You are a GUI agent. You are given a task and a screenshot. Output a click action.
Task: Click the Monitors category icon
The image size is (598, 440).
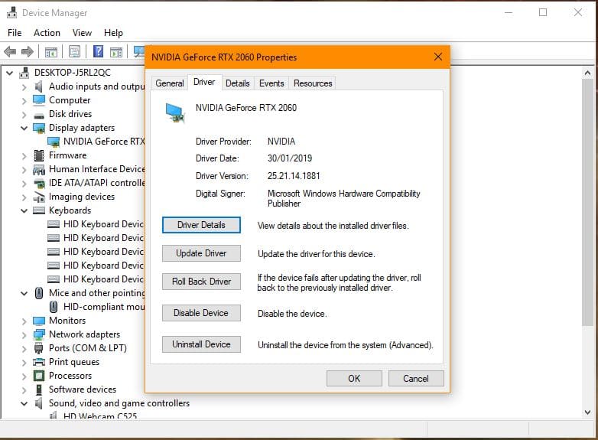(39, 321)
